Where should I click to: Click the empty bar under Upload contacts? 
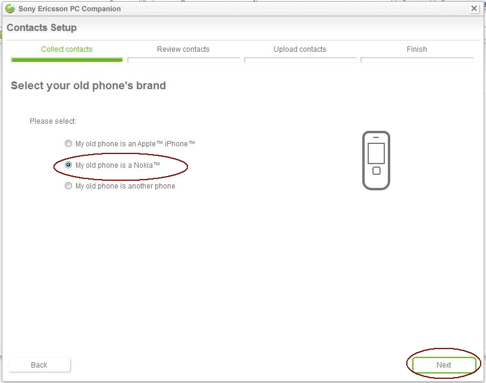pos(300,60)
